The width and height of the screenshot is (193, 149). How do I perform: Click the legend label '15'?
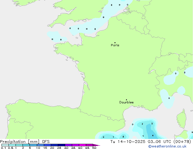[x=45, y=148]
